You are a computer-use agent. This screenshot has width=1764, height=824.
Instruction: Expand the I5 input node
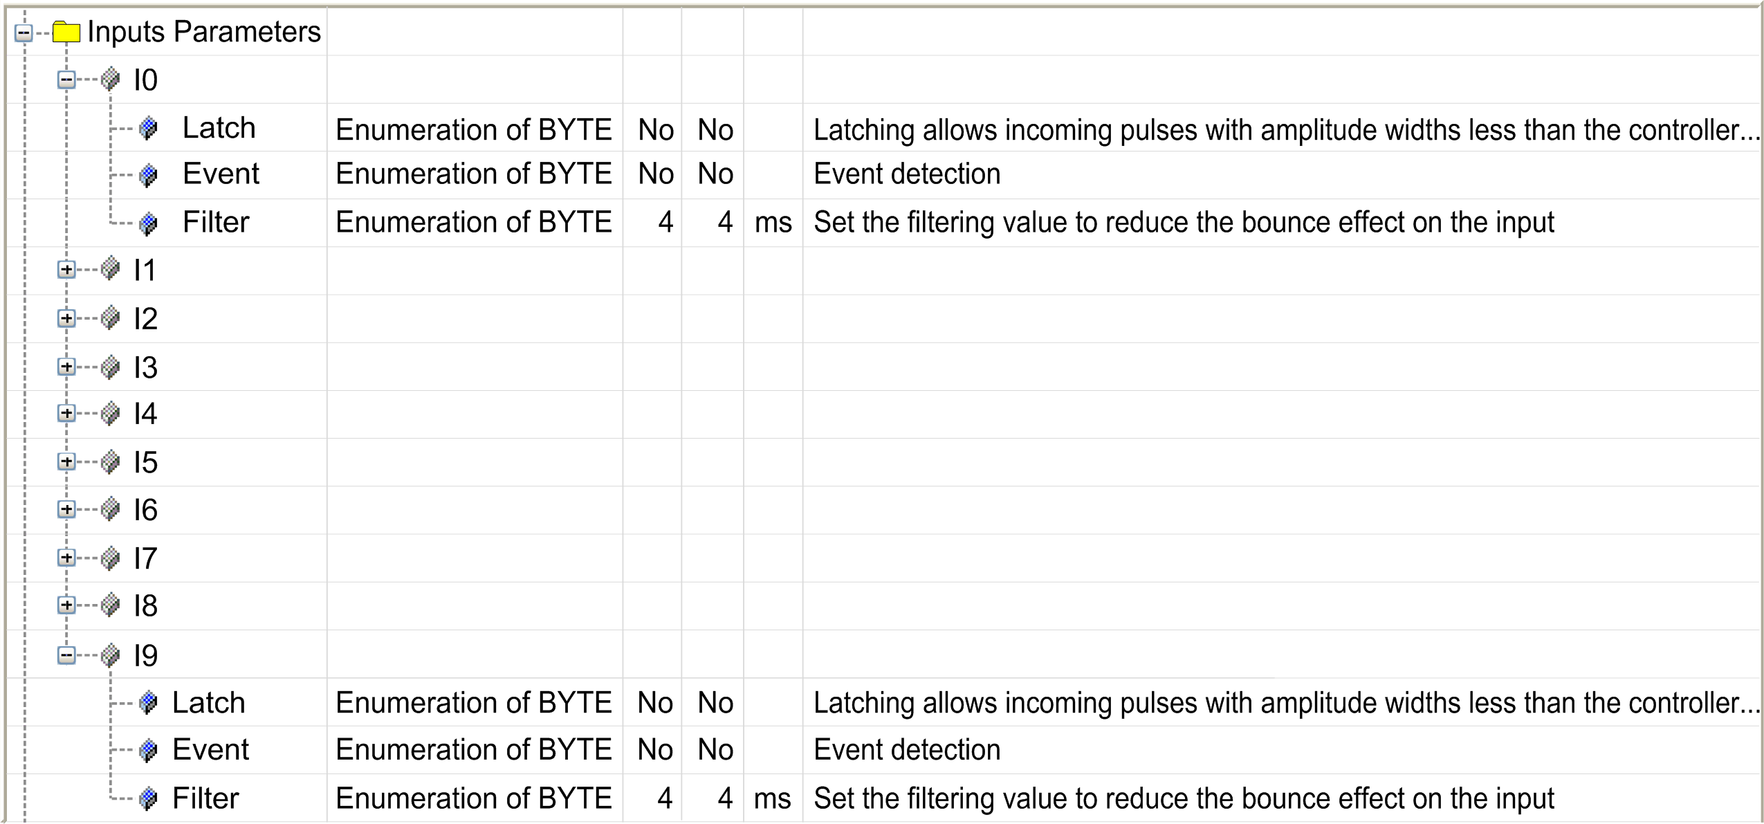click(x=66, y=461)
